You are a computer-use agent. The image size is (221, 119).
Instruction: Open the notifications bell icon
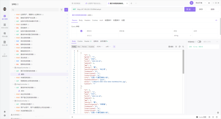coord(5,112)
